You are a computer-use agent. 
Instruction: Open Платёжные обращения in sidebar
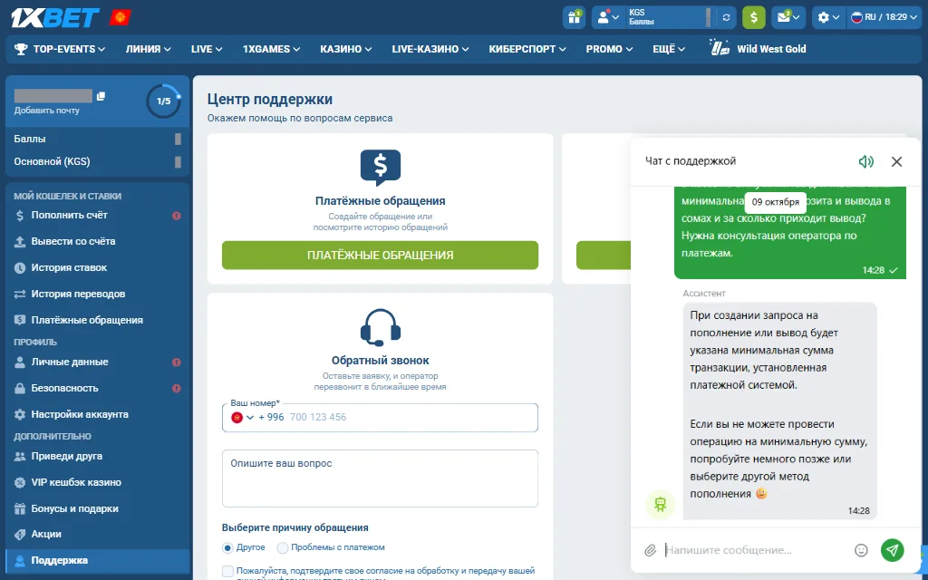[x=98, y=320]
